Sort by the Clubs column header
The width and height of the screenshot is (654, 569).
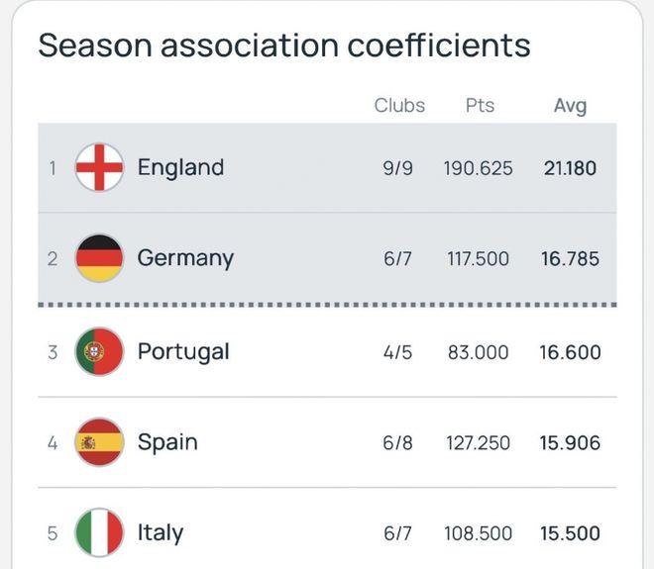tap(399, 105)
